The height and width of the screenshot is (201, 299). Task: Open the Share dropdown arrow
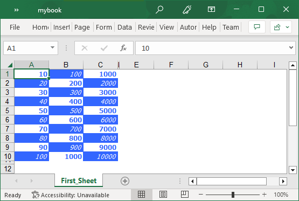tap(287, 27)
